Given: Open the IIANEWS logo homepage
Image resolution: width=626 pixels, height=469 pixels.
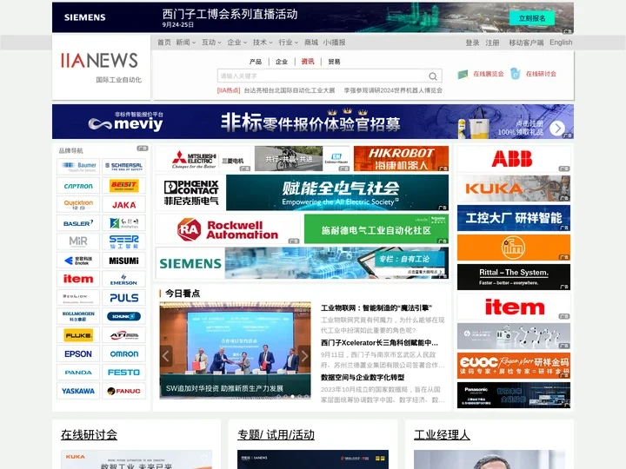Looking at the screenshot, I should 99,61.
